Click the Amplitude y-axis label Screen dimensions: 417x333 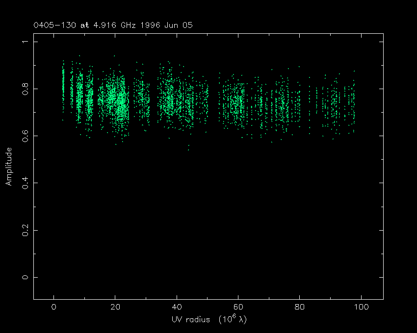(8, 166)
